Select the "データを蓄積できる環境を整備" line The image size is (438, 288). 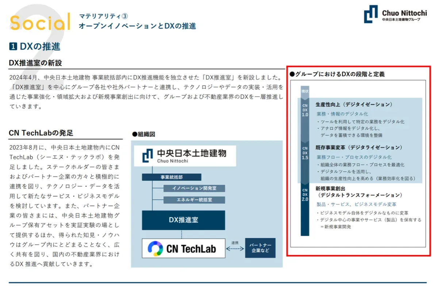point(352,135)
